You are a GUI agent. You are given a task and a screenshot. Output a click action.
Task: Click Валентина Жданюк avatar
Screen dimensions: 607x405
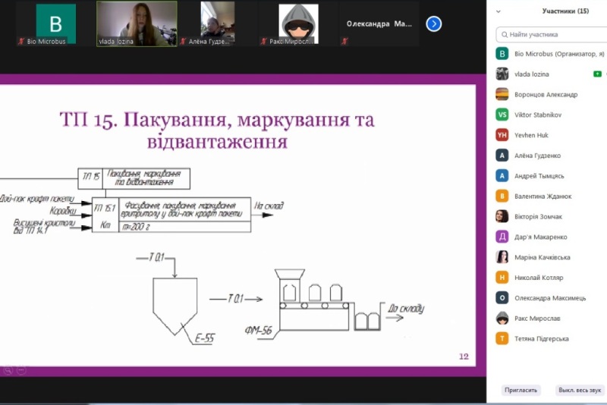tap(502, 196)
